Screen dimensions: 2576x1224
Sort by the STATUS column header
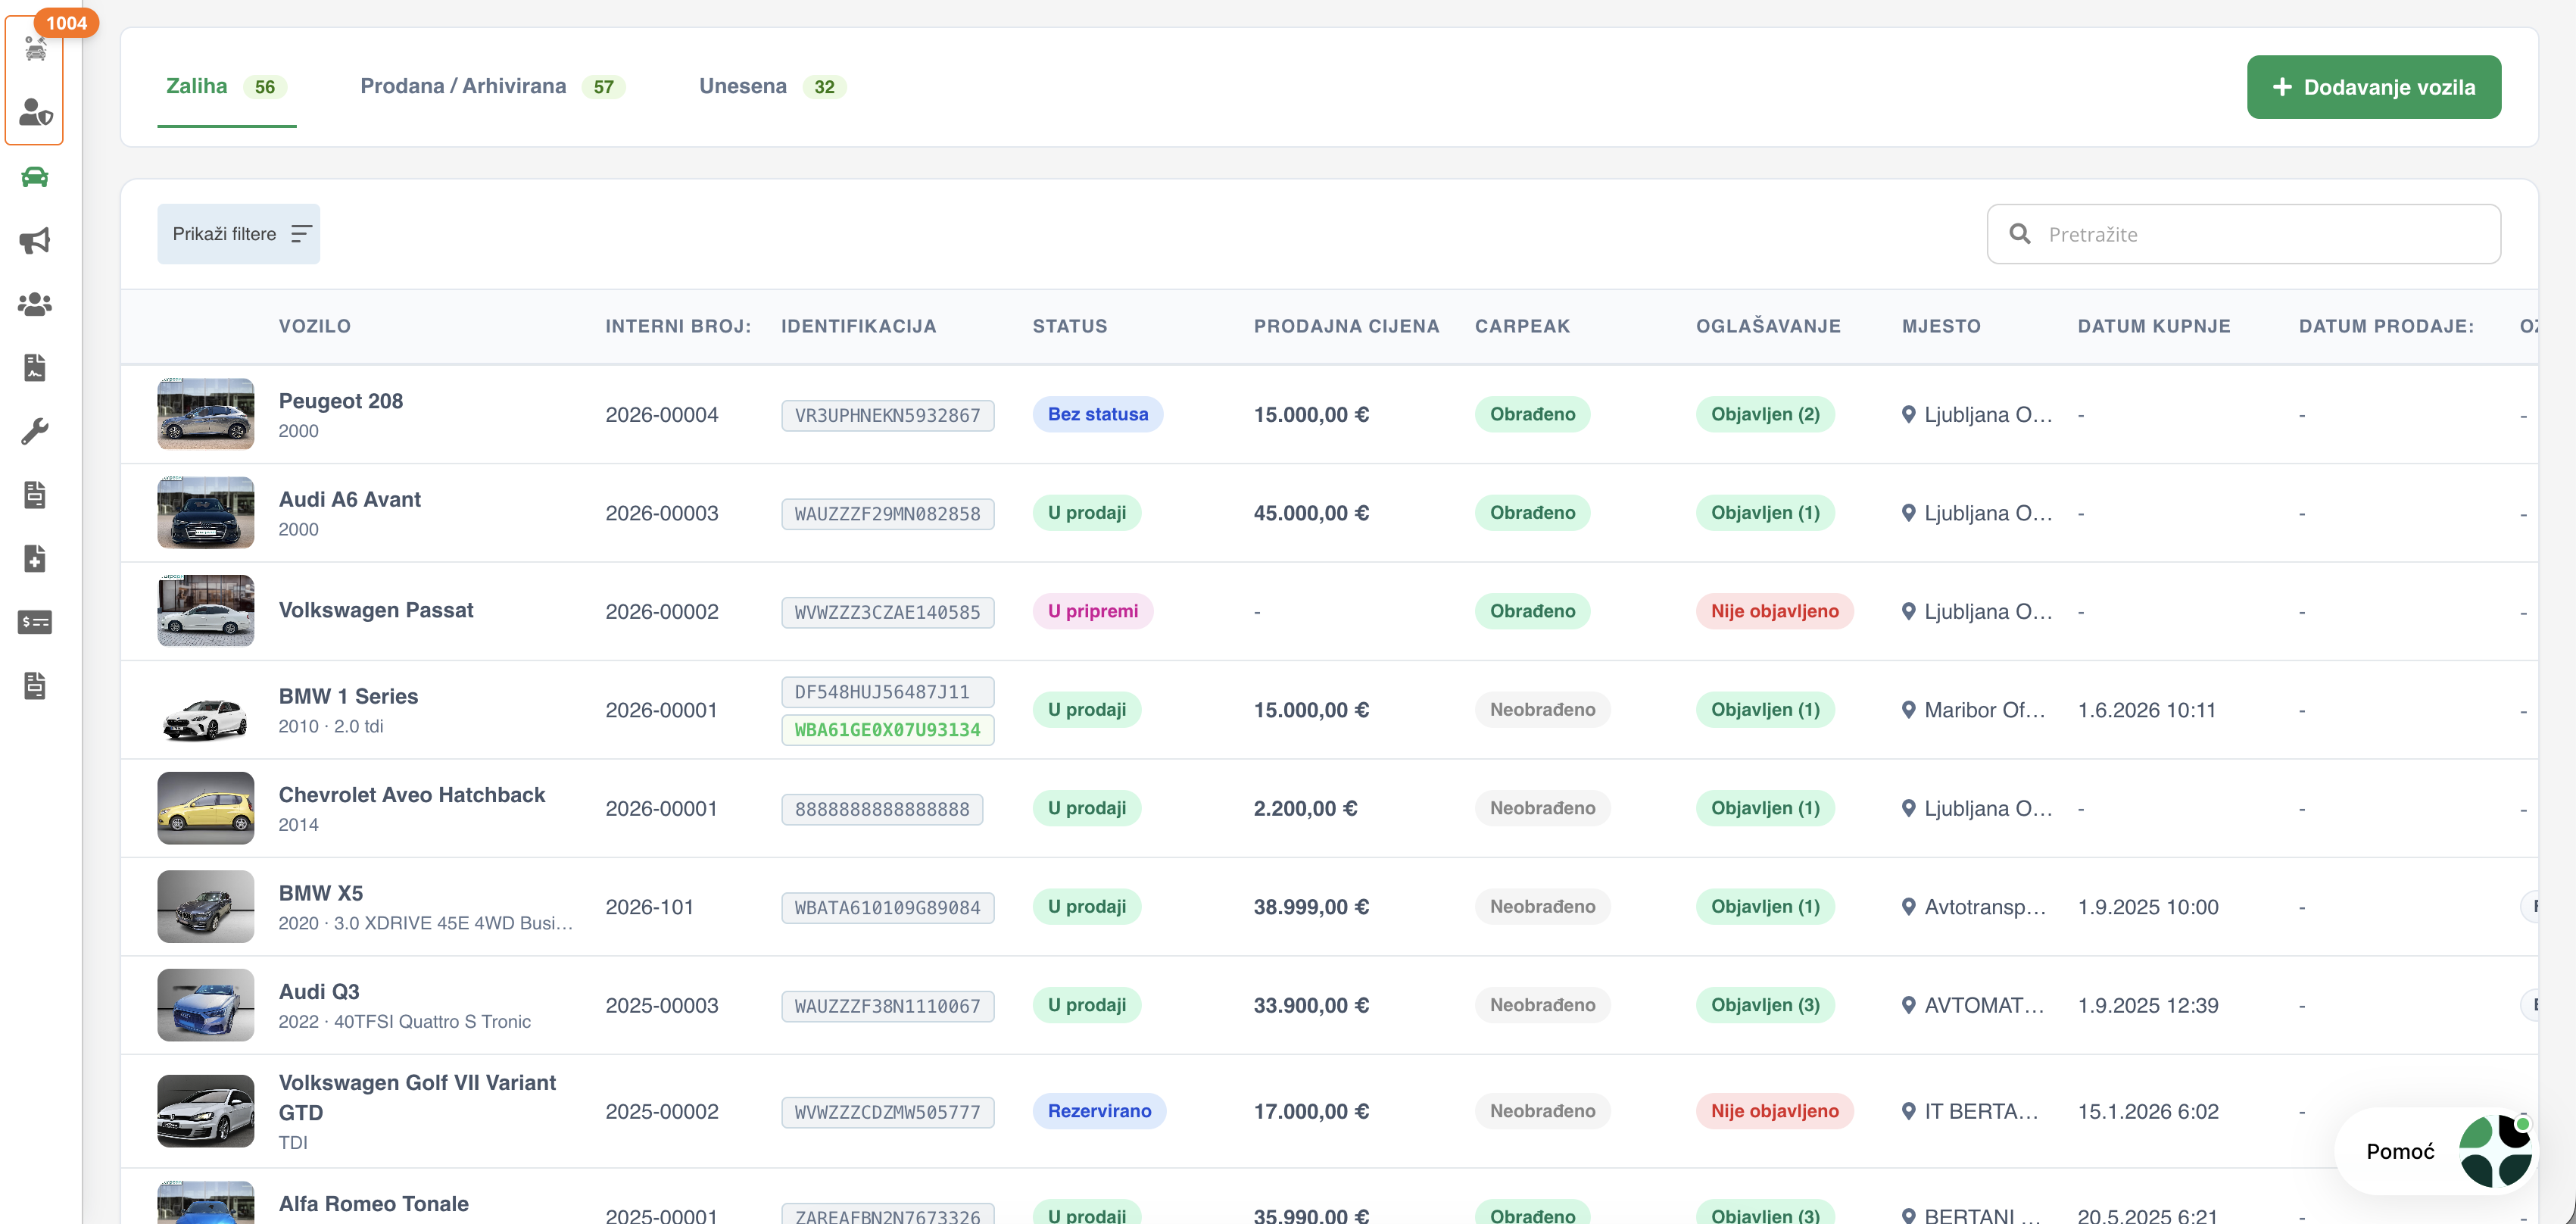(x=1069, y=326)
